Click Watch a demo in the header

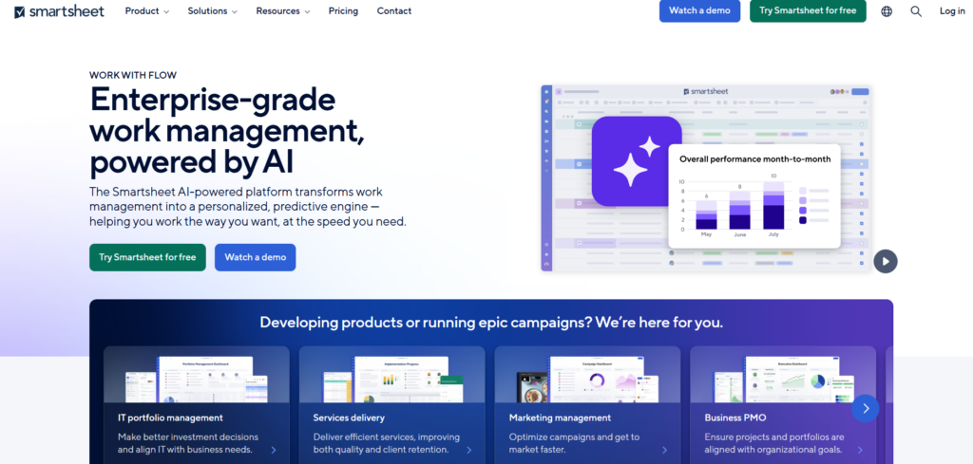coord(698,11)
